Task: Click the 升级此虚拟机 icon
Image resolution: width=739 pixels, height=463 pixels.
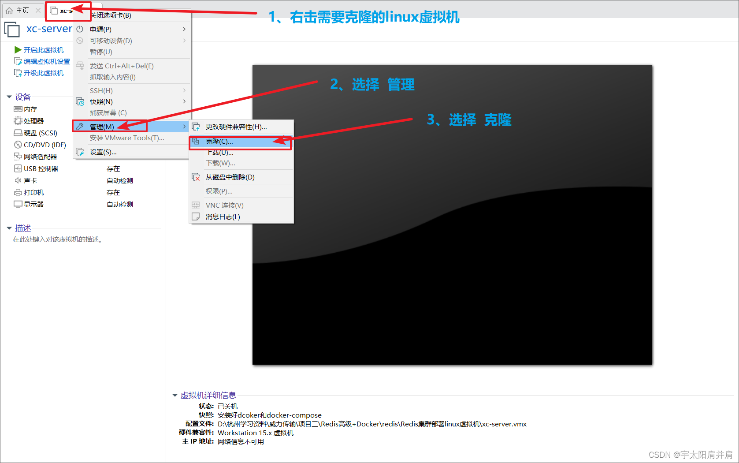Action: pos(18,73)
